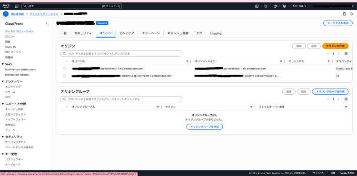Open モニタリング in the sidebar
Viewport: 357px width, 176px height.
click(x=13, y=87)
